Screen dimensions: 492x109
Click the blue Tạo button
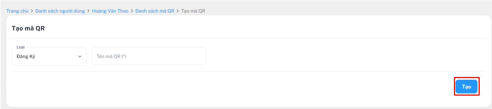[x=467, y=87]
